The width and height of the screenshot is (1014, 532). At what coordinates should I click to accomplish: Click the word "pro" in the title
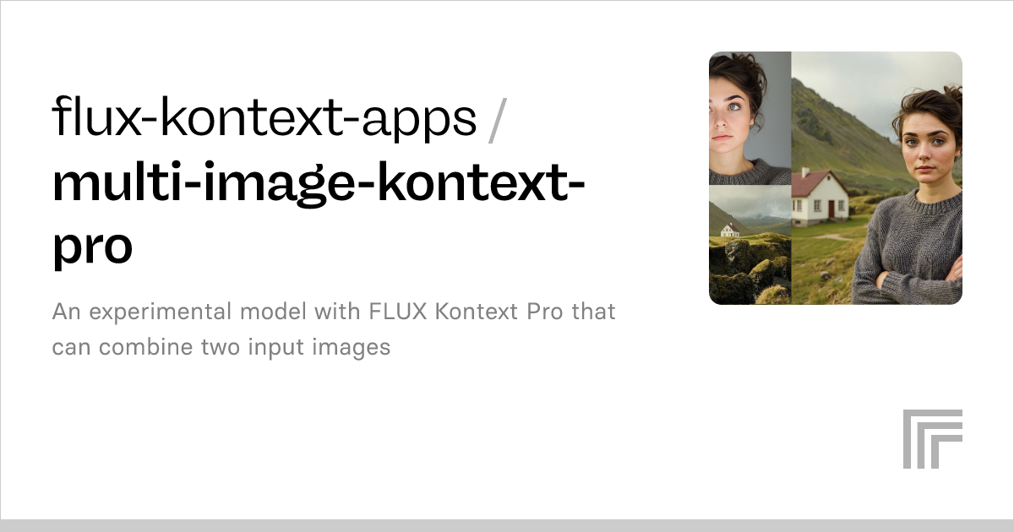93,244
